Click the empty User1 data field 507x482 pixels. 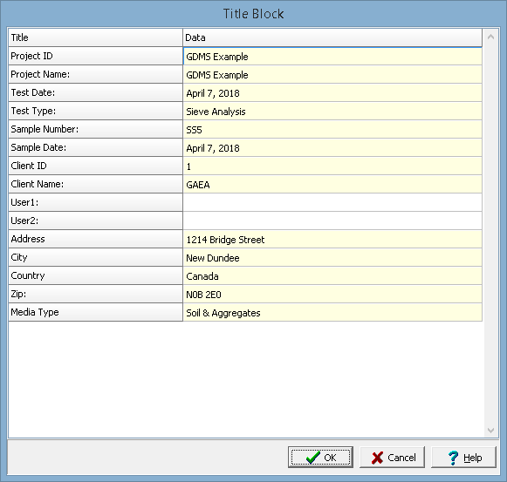pos(332,203)
